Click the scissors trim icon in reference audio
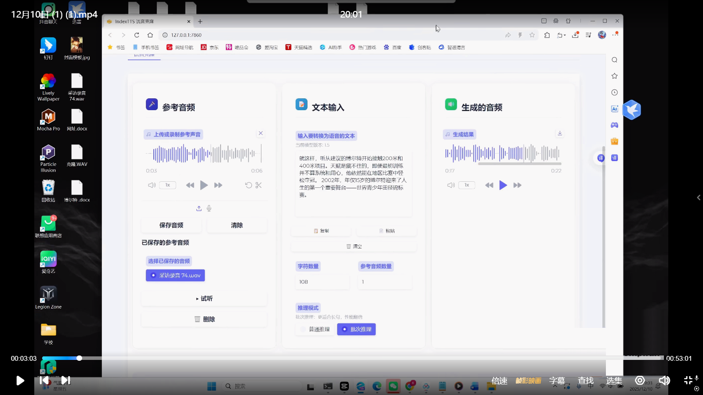Image resolution: width=703 pixels, height=395 pixels. tap(258, 185)
